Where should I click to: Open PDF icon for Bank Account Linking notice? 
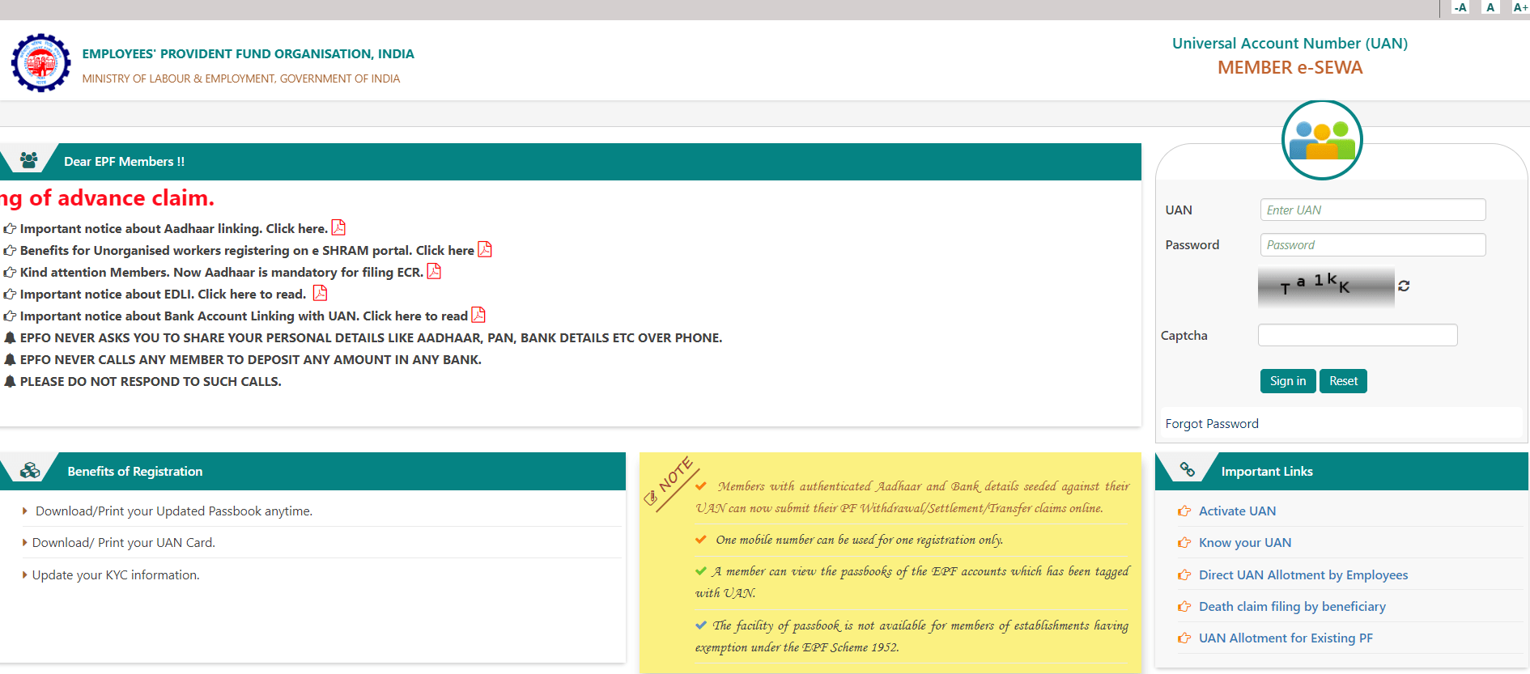click(x=478, y=315)
